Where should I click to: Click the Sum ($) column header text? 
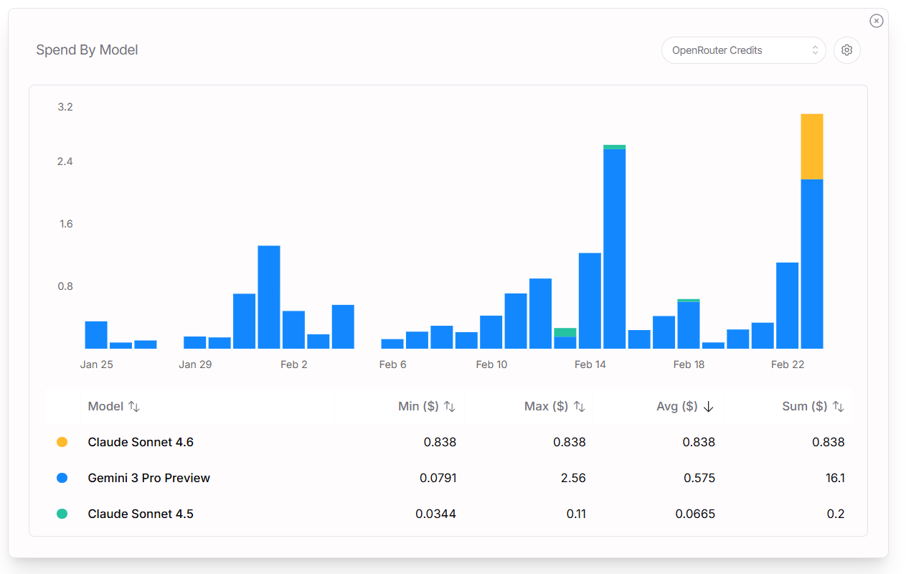coord(804,407)
